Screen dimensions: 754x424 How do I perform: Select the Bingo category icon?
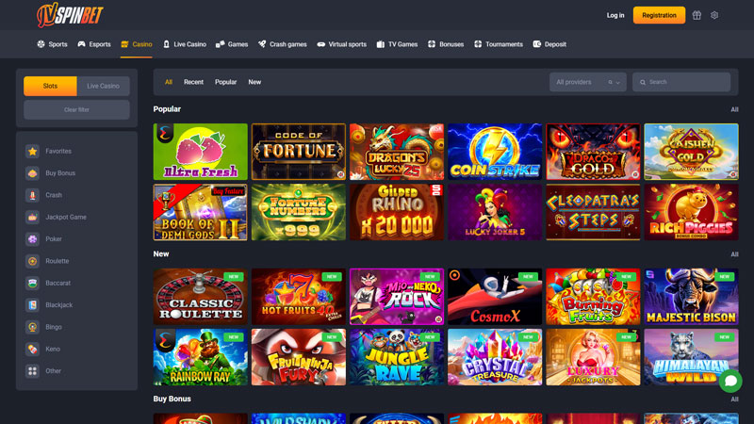pos(32,327)
